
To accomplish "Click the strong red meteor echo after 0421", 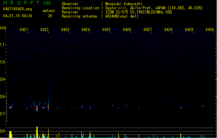I will [x=37, y=108].
